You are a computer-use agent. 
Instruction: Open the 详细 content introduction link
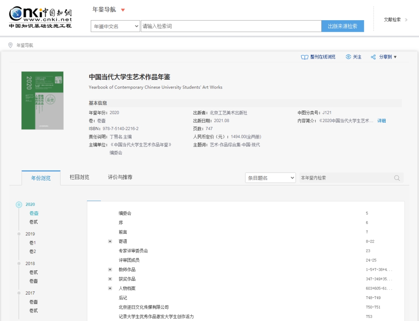(382, 121)
